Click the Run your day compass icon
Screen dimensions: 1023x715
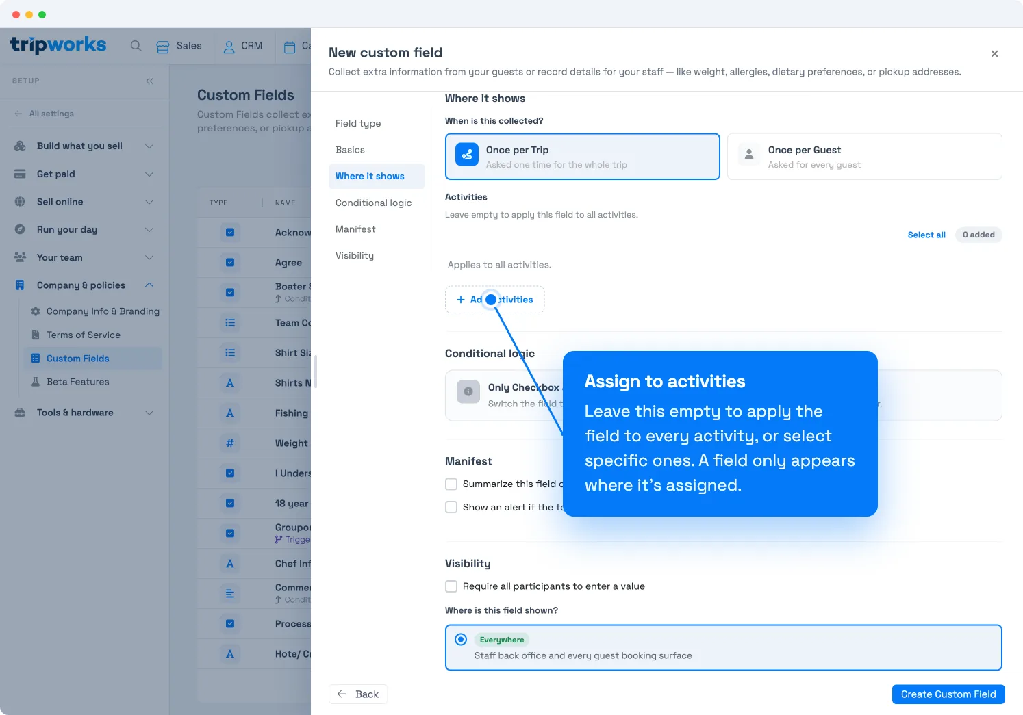(20, 229)
